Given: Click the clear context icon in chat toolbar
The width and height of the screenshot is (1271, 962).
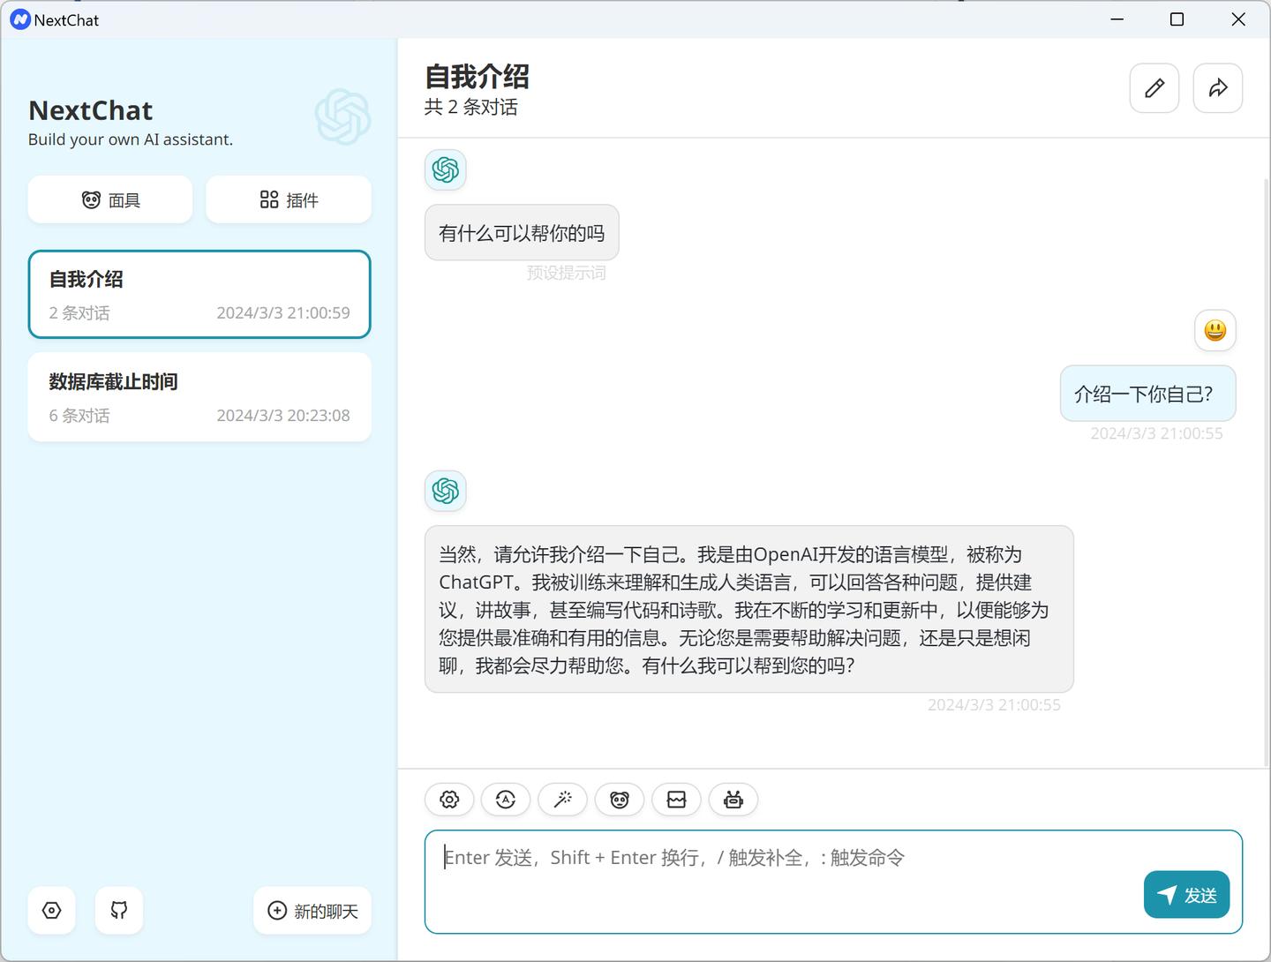Looking at the screenshot, I should tap(676, 799).
